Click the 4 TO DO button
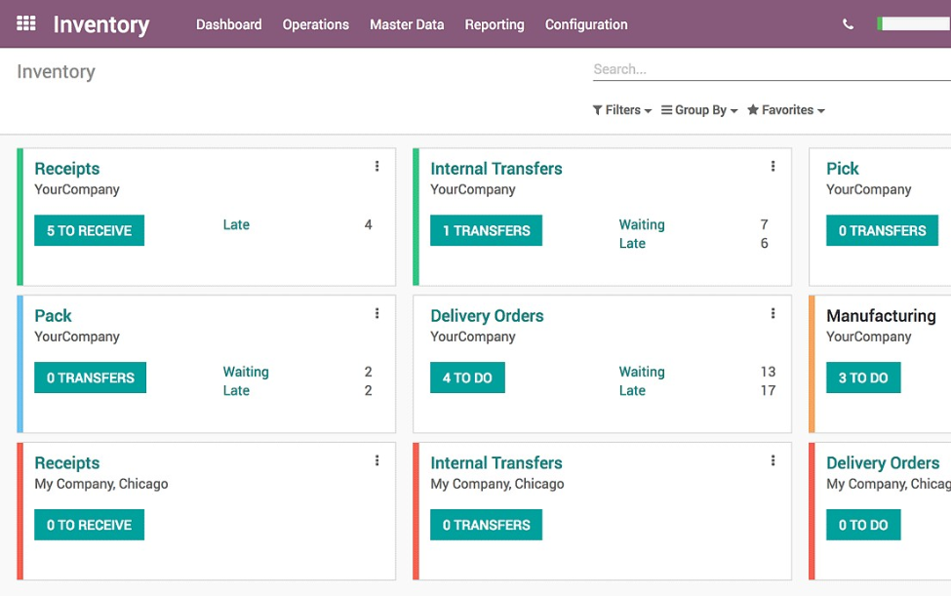The image size is (951, 596). pos(467,377)
